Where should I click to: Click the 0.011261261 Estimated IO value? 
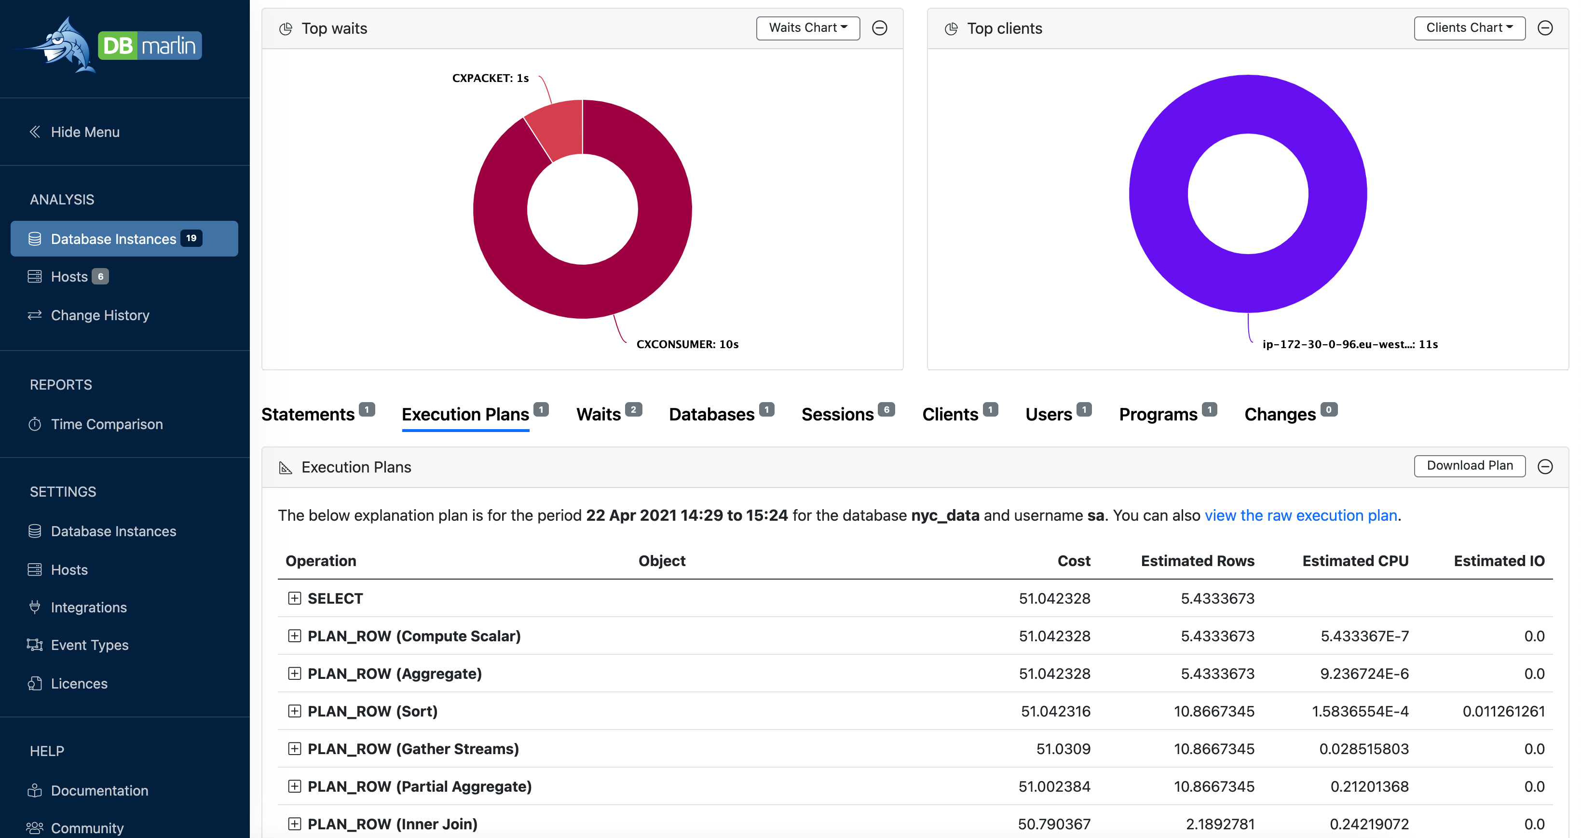[1504, 711]
